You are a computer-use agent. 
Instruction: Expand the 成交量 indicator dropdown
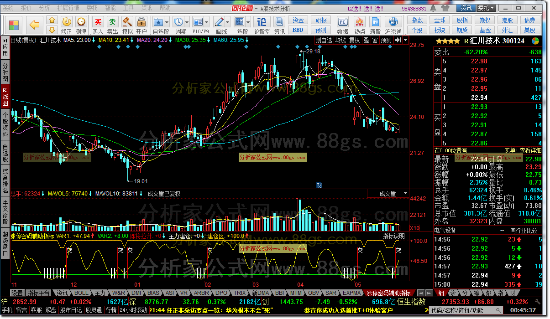(x=405, y=194)
